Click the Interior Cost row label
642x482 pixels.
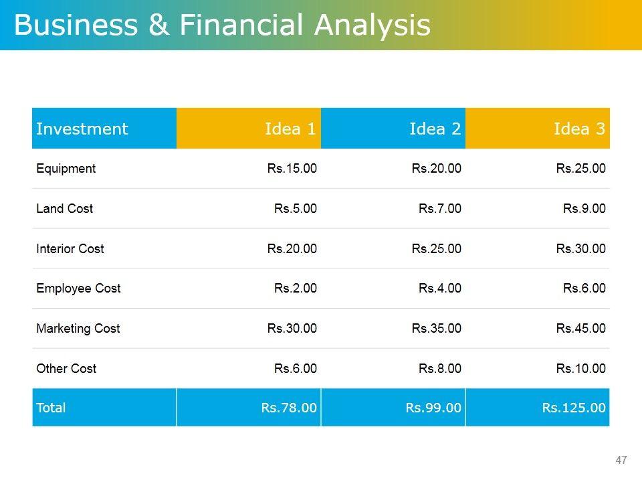(x=70, y=249)
